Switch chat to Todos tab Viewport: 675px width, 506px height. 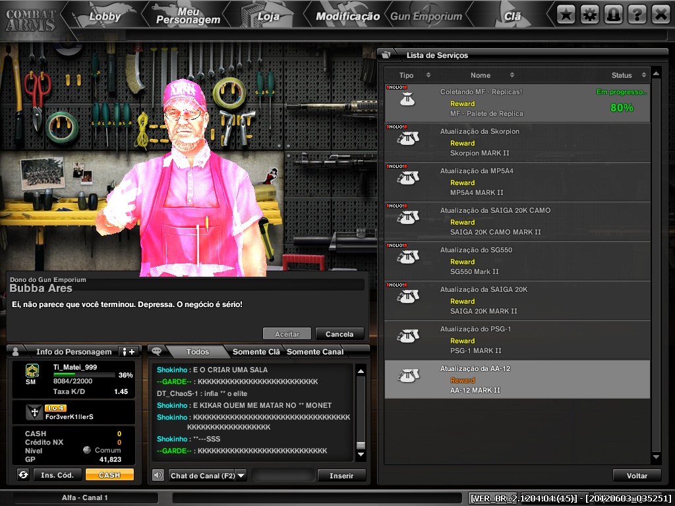(x=198, y=352)
